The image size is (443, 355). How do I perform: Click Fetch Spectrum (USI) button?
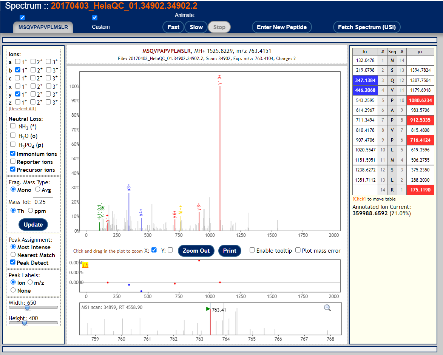[x=367, y=27]
